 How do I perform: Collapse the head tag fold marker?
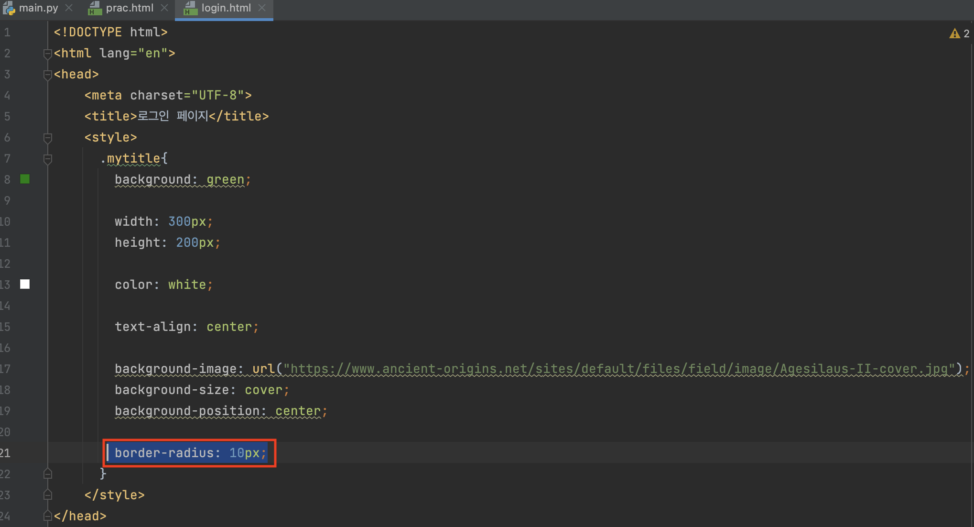(47, 75)
